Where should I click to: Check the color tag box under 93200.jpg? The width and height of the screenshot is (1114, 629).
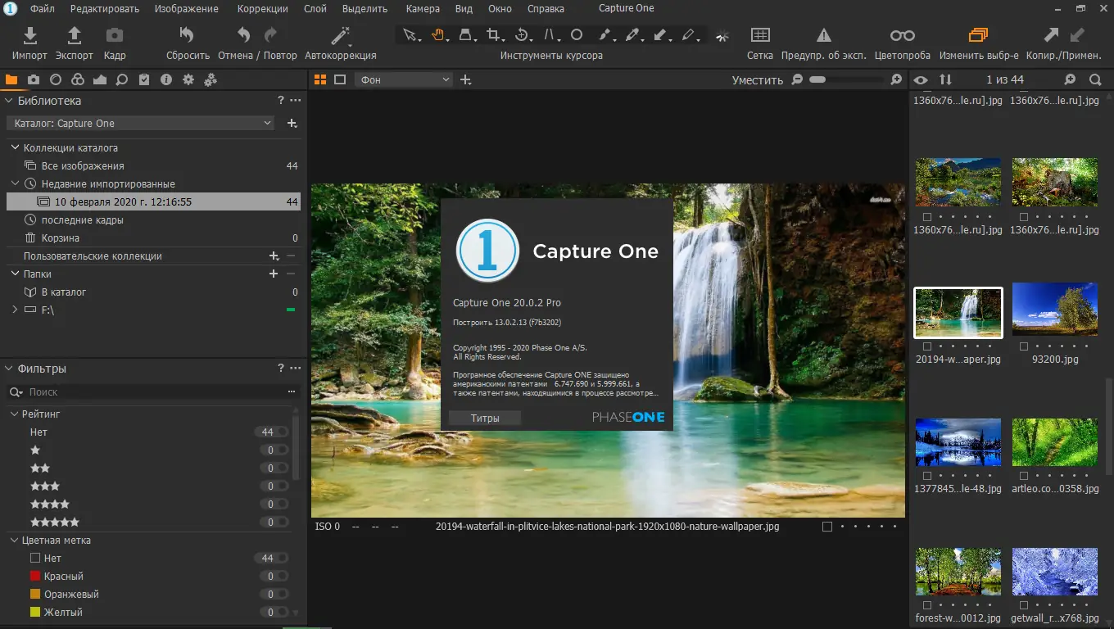point(1024,346)
